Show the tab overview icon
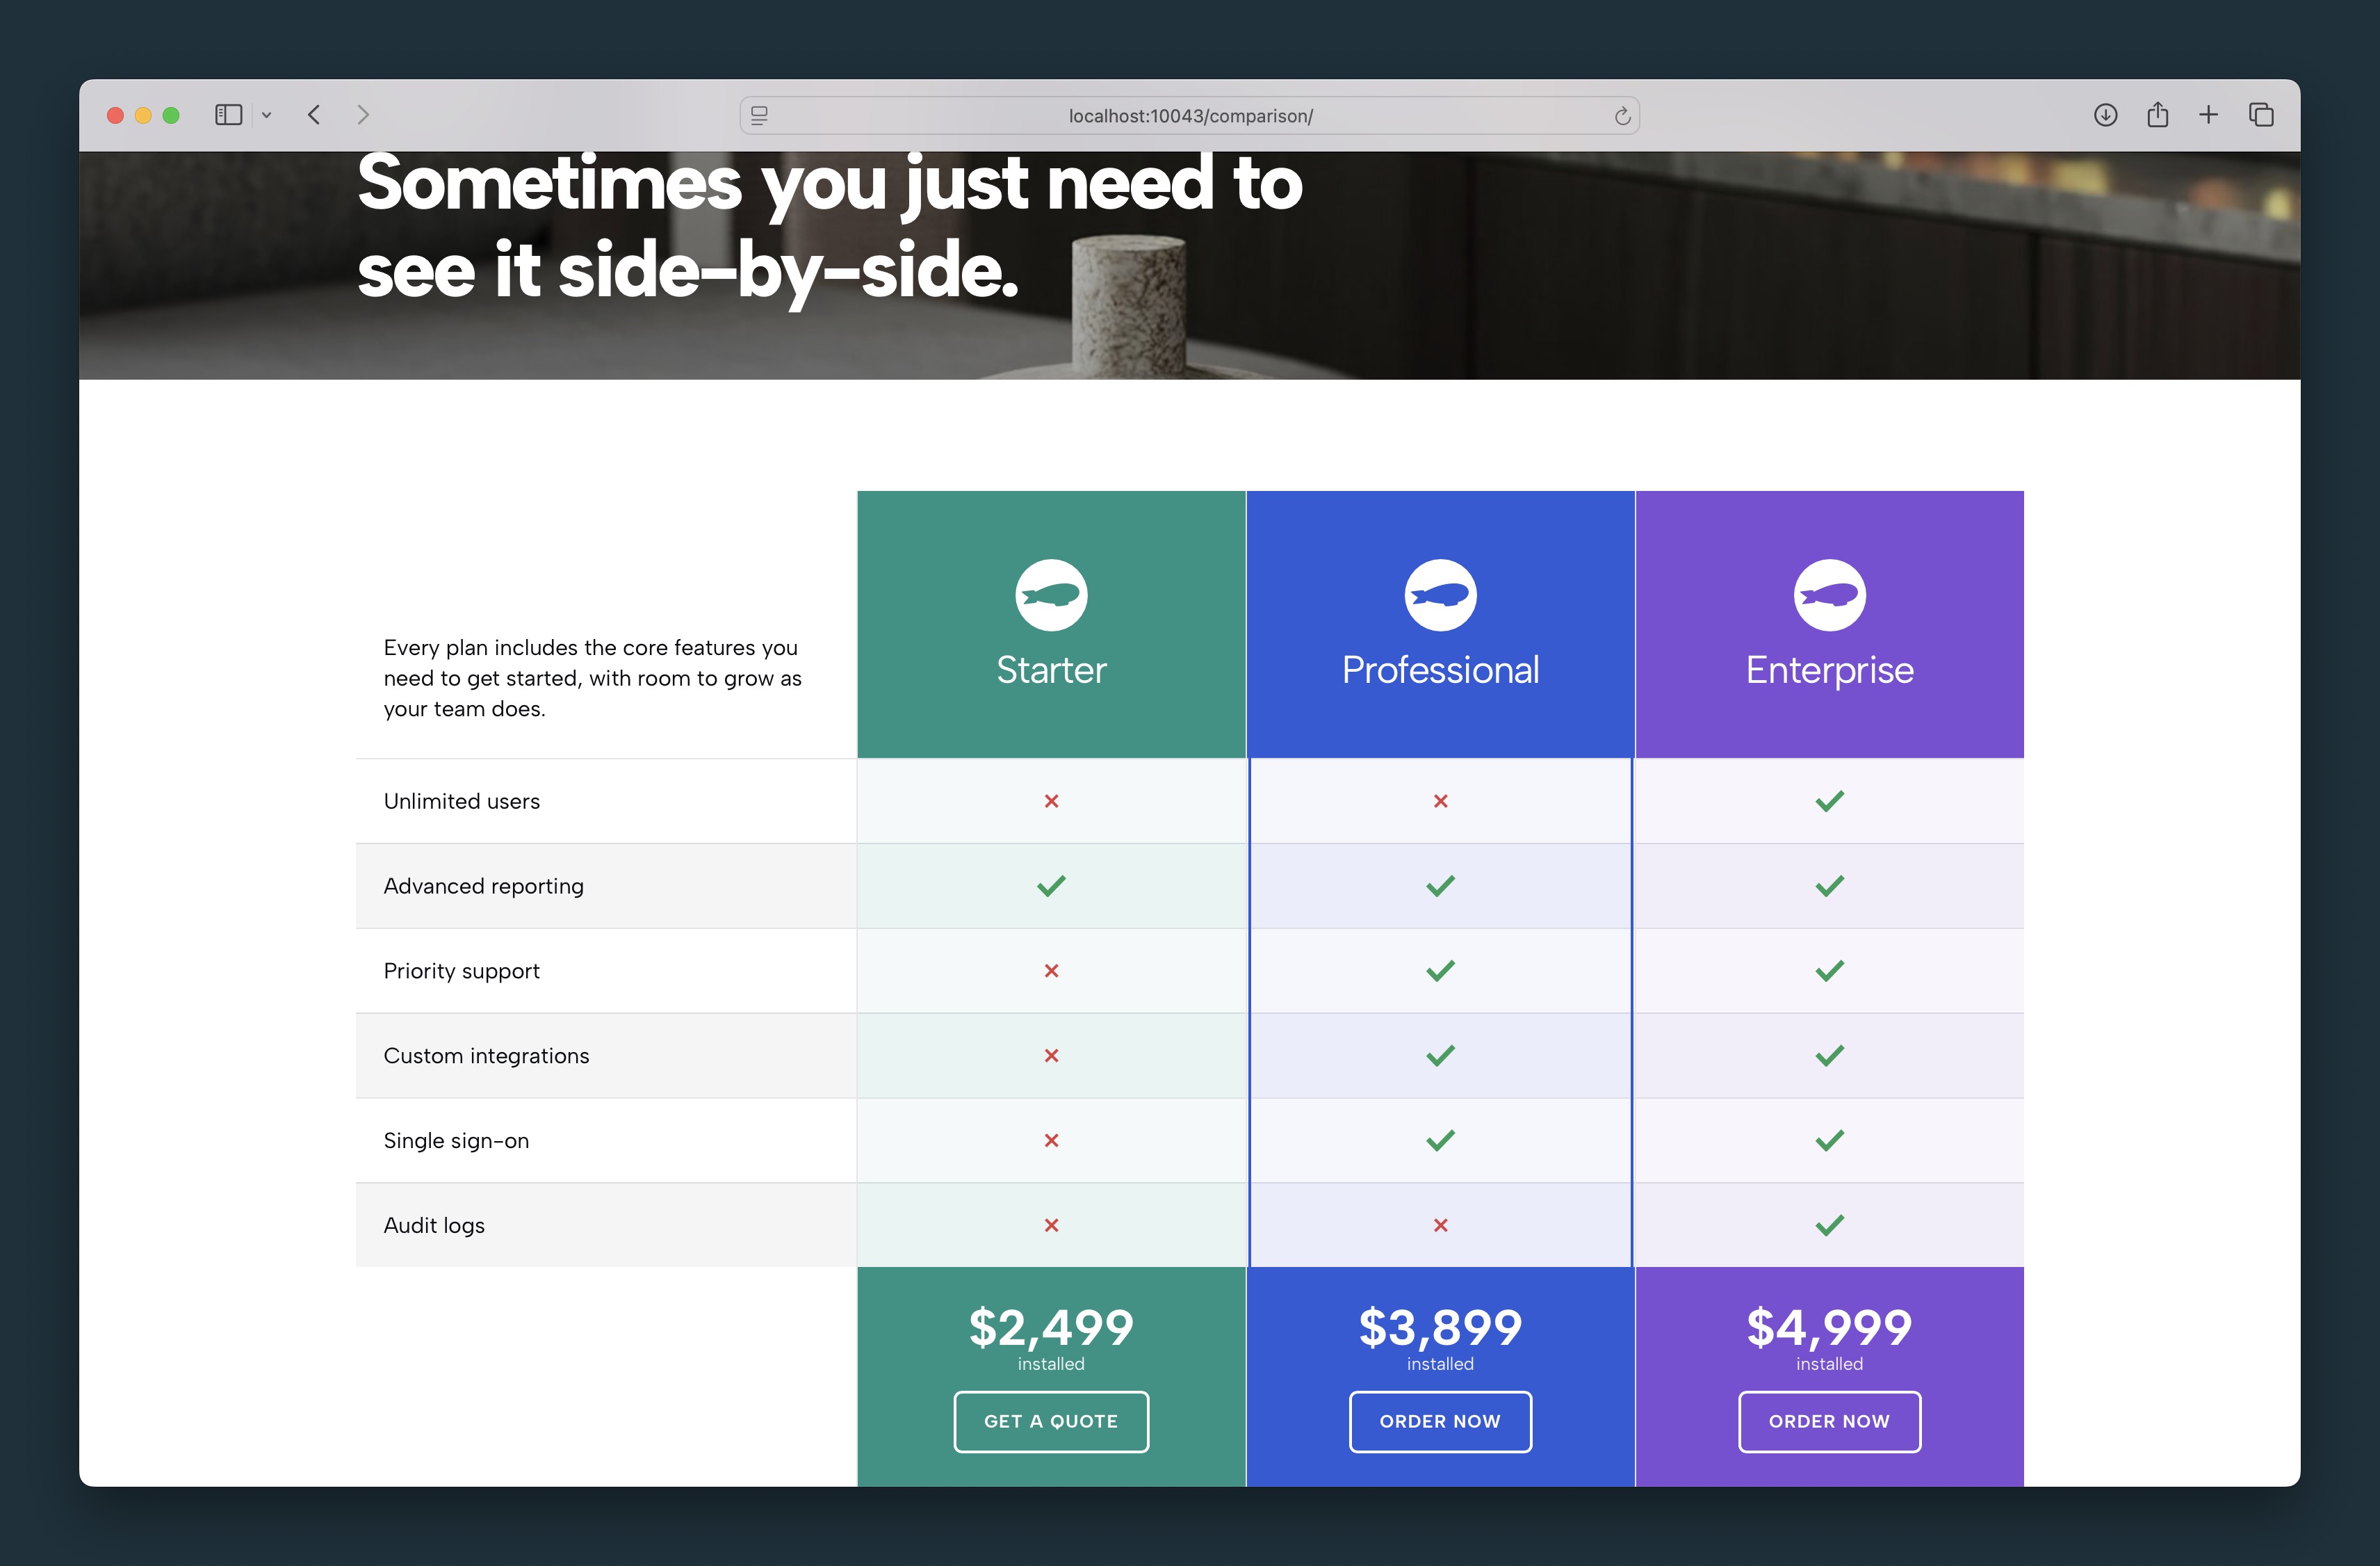The image size is (2380, 1566). pos(2261,115)
